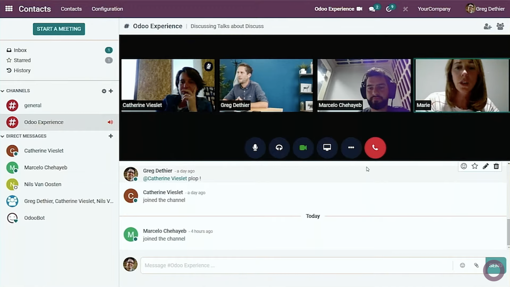
Task: Open the Contacts menu item
Action: (71, 9)
